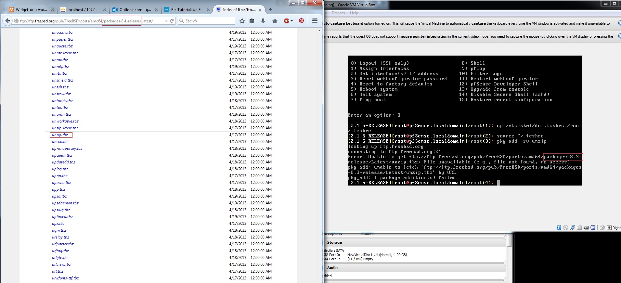Open the Firefox hamburger menu
Viewport: 621px width, 283px height.
[x=315, y=21]
